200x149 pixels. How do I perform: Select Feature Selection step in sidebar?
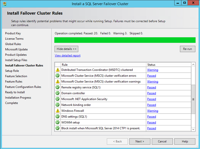click(16, 76)
